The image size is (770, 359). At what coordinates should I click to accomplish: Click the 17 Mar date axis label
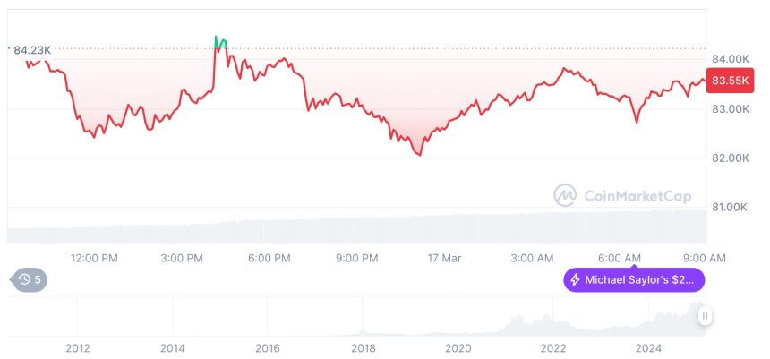click(444, 258)
